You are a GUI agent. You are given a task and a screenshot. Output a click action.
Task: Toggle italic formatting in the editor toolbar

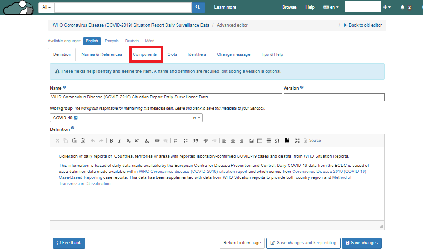coord(120,141)
